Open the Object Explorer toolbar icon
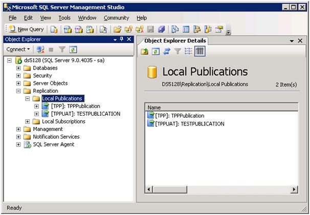Screen dimensions: 310x215 point(197,30)
